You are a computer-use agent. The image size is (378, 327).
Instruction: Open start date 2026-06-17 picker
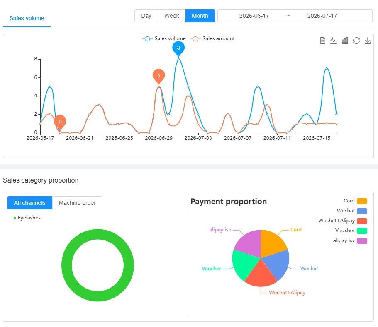(x=254, y=16)
